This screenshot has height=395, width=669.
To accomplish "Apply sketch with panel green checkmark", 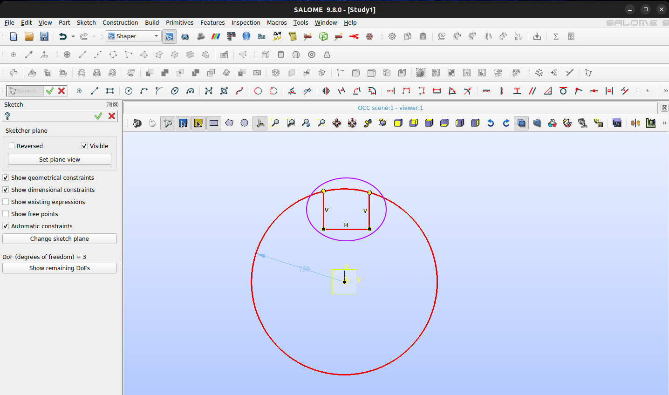I will pyautogui.click(x=98, y=116).
